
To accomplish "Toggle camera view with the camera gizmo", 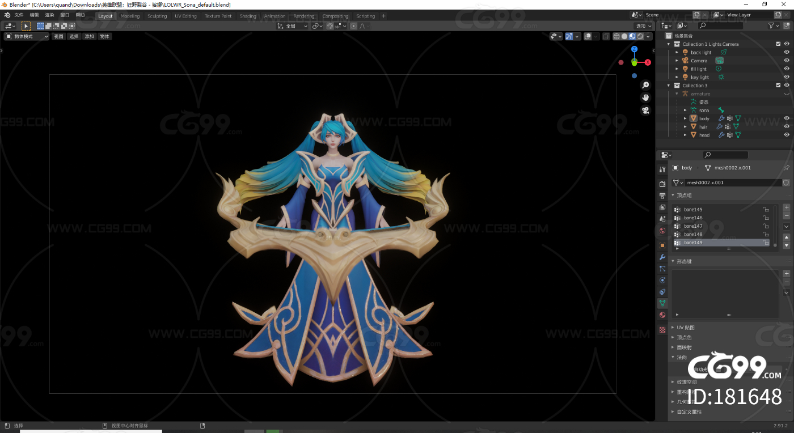I will point(645,111).
